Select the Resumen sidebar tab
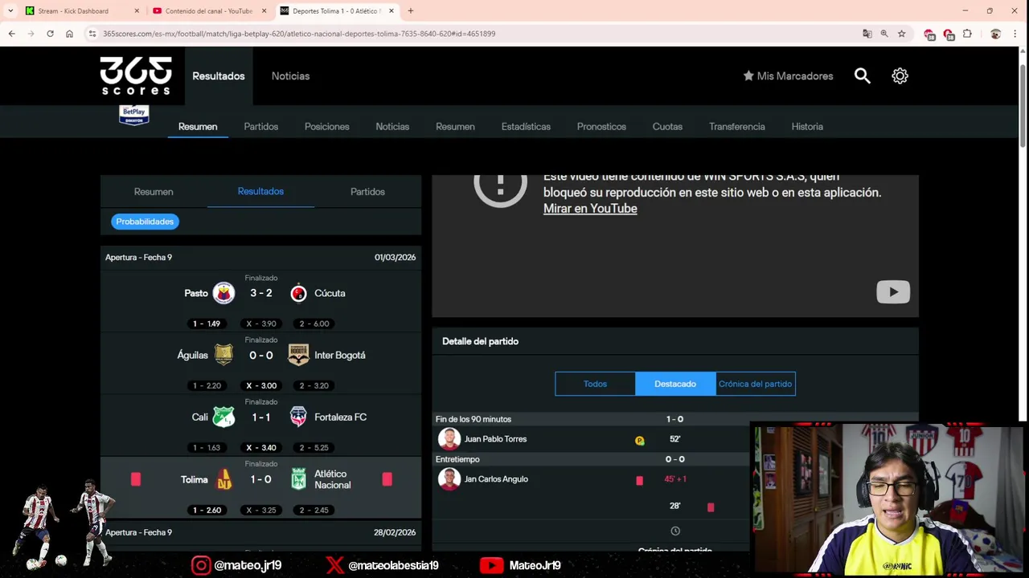This screenshot has height=578, width=1029. coord(154,191)
